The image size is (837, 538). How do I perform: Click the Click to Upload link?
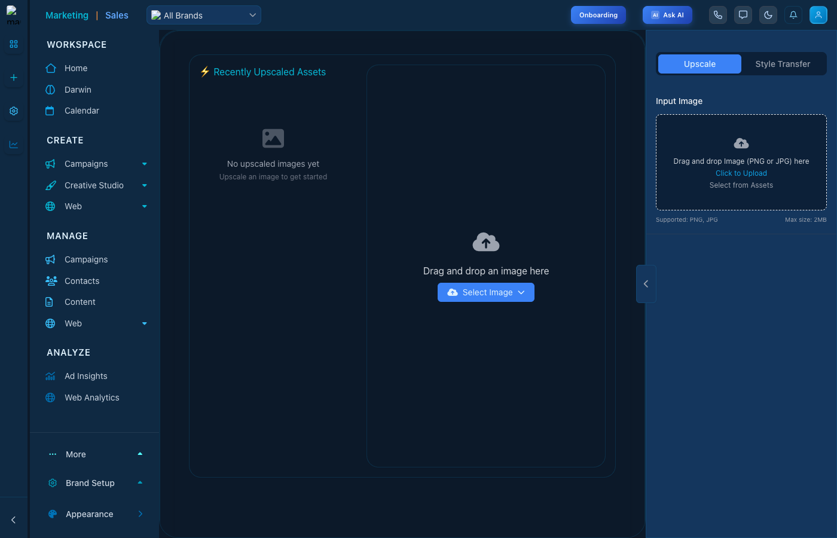(741, 173)
